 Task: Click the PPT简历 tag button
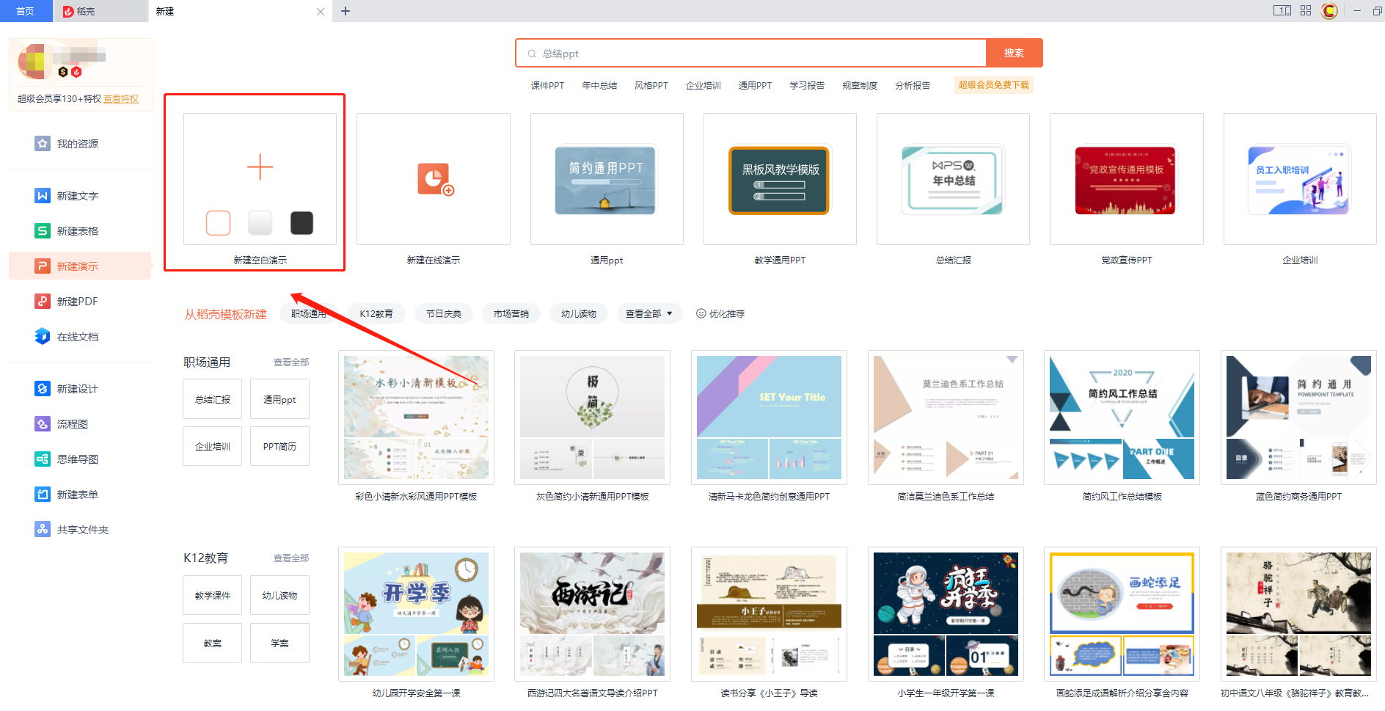(279, 446)
